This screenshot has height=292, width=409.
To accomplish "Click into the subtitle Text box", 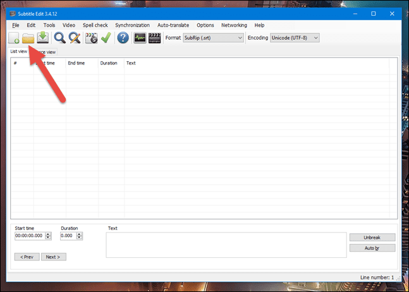I will coord(226,245).
